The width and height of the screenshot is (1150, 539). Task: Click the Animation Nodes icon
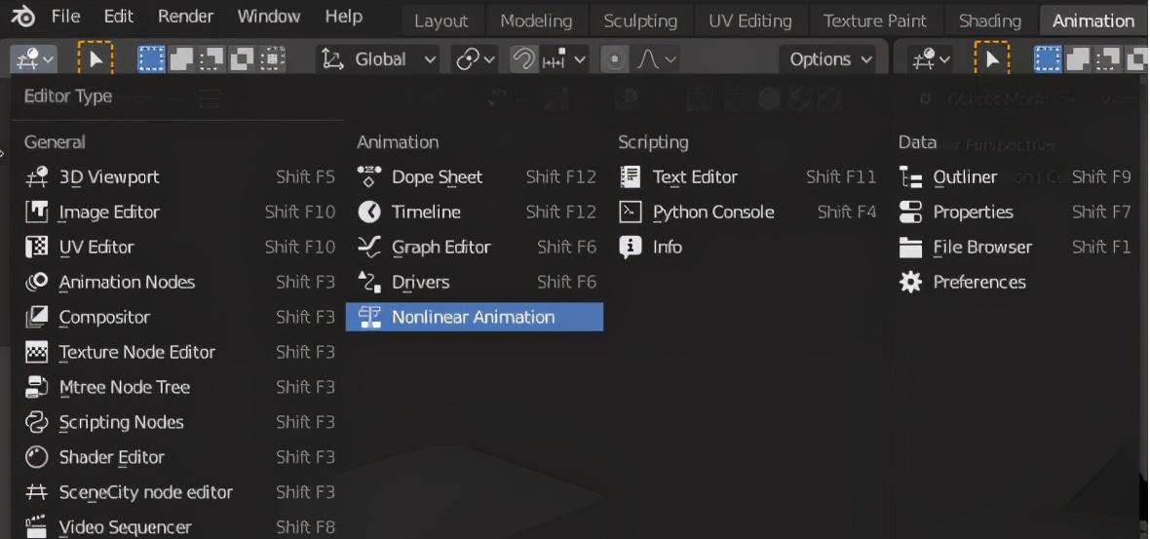coord(37,283)
